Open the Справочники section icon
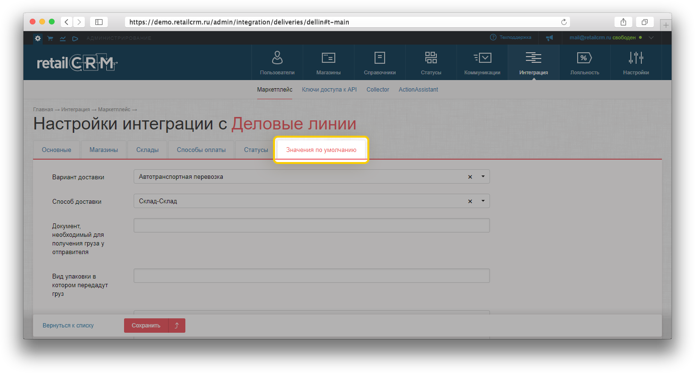Viewport: 695px width, 373px height. tap(380, 58)
